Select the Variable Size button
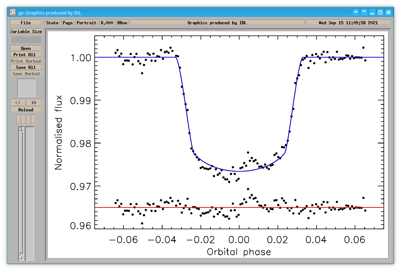Screen dimensions: 401x271 pos(26,31)
